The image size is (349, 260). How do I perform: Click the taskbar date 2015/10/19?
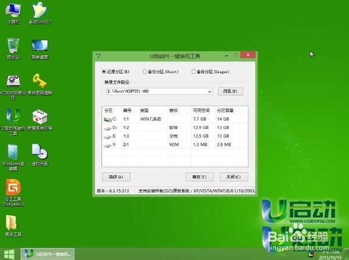point(330,258)
